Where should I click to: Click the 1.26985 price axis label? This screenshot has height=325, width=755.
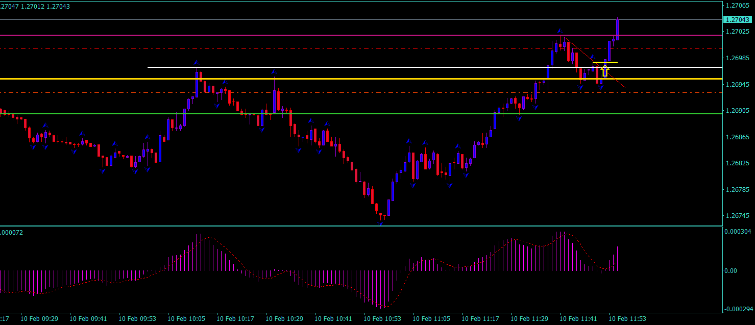tap(737, 58)
